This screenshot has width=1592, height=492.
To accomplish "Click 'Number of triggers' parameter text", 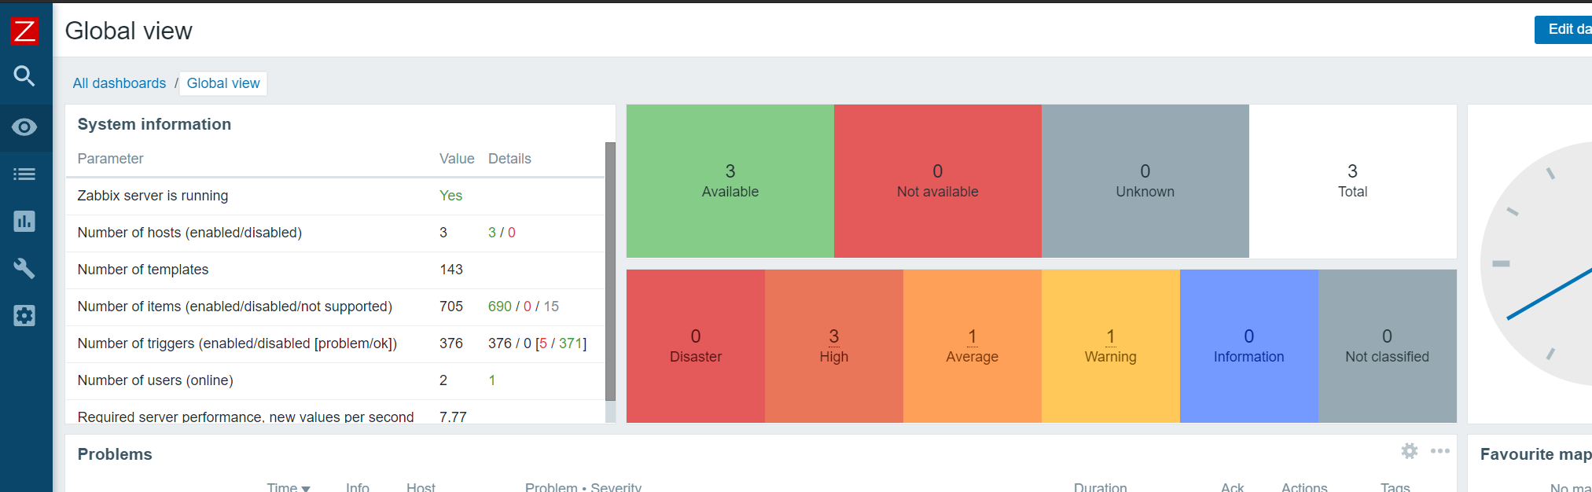I will [x=237, y=343].
